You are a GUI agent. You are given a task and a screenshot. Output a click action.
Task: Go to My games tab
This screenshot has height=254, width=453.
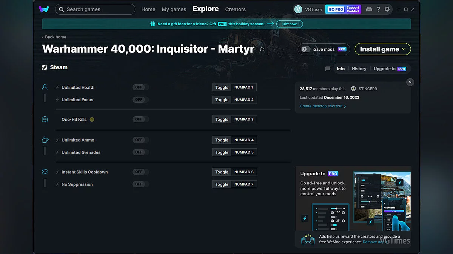174,9
